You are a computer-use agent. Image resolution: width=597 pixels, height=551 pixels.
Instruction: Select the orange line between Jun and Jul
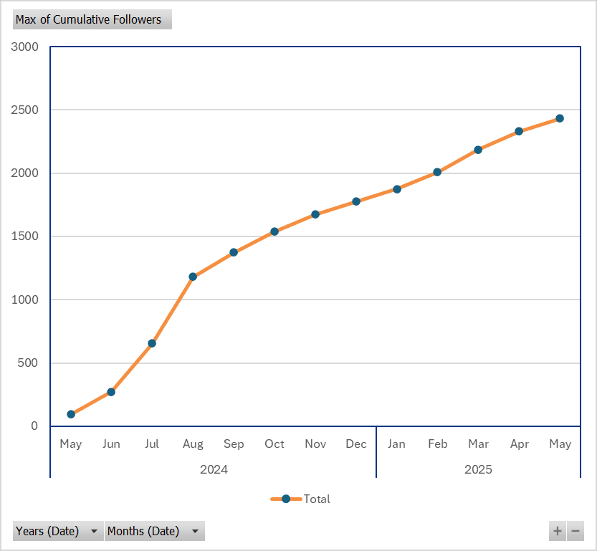click(x=132, y=368)
